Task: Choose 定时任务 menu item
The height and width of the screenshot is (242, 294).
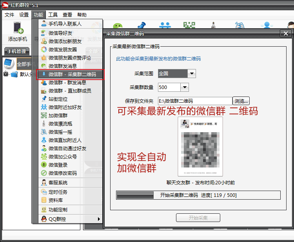Action: [x=71, y=192]
